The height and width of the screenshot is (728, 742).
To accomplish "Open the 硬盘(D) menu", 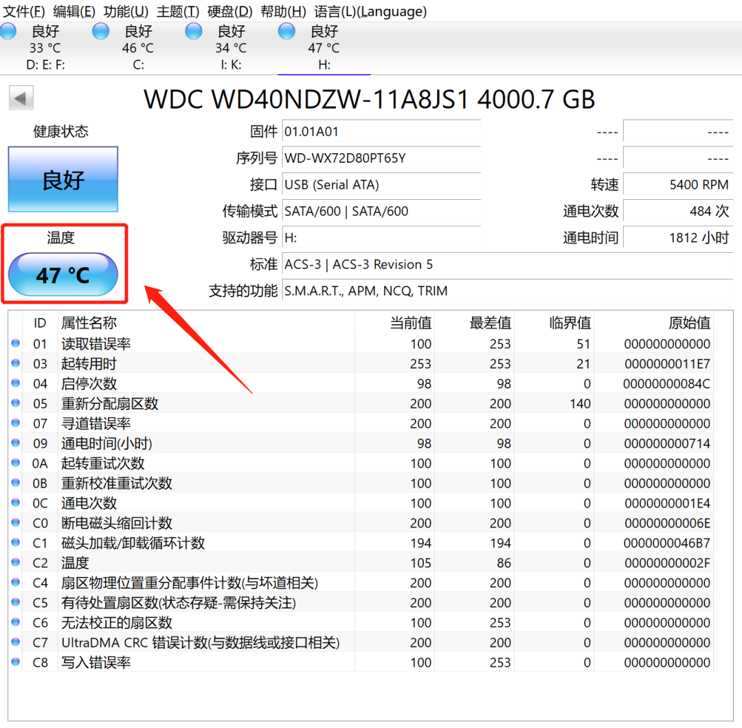I will point(229,11).
